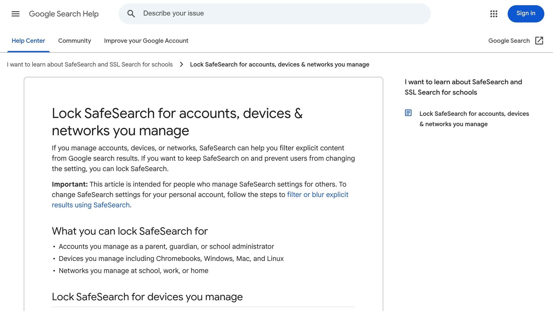
Task: Open sidebar Lock SafeSearch article link
Action: [x=474, y=119]
